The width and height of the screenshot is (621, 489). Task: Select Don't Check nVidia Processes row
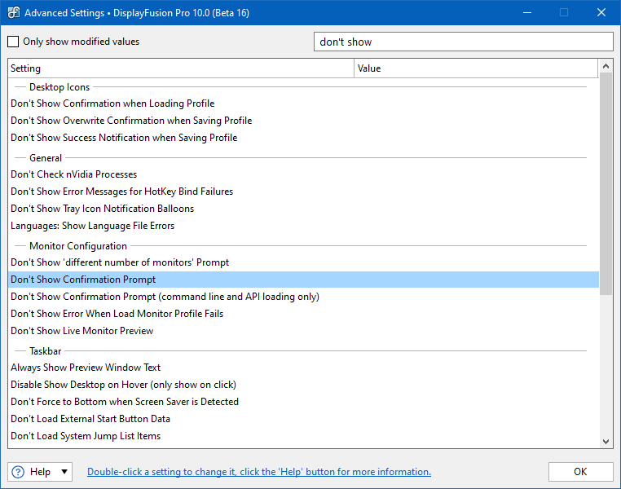coord(303,174)
